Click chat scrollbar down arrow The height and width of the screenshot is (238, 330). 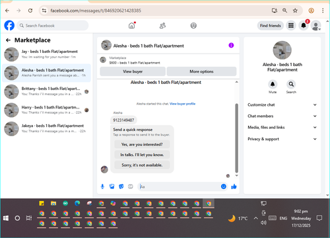237,176
